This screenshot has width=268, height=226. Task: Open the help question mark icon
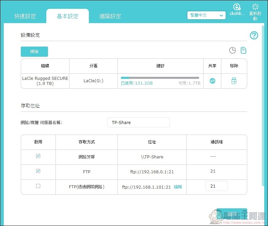(254, 35)
